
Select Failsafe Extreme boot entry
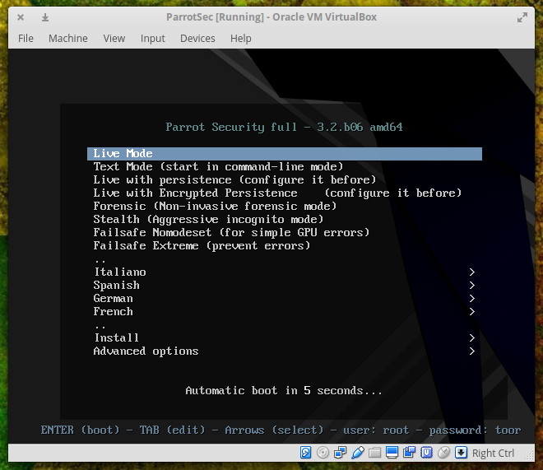click(285, 245)
